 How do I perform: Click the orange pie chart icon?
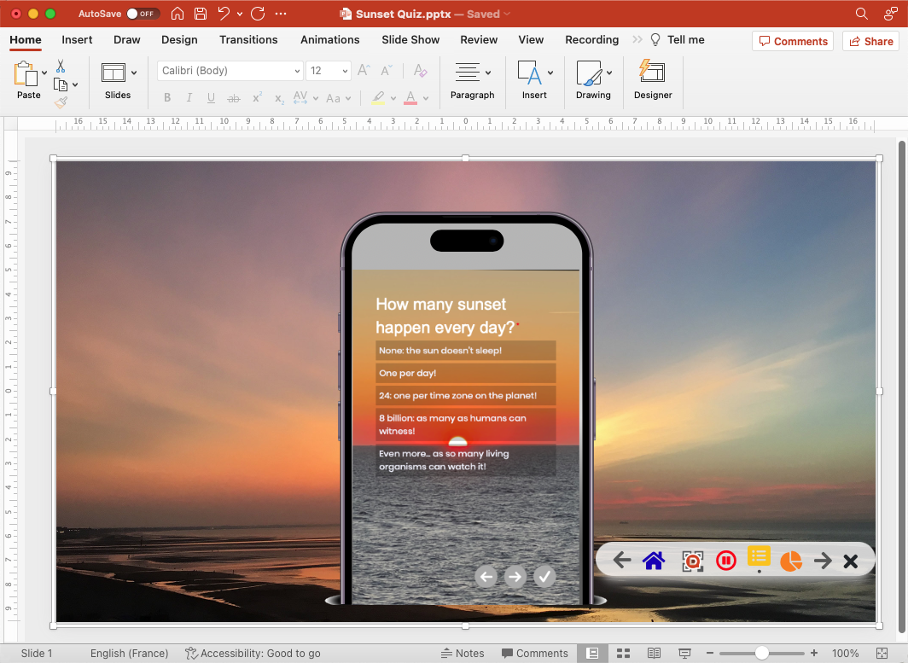791,561
